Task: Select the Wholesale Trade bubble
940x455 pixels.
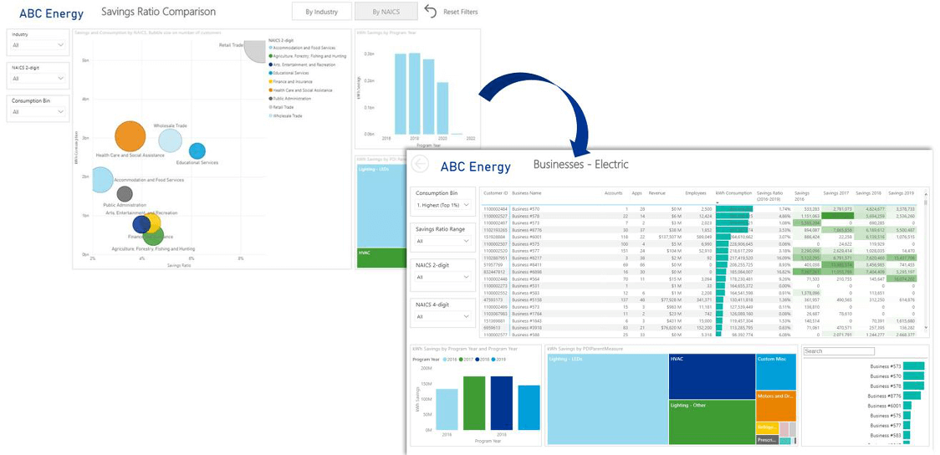Action: (x=170, y=141)
